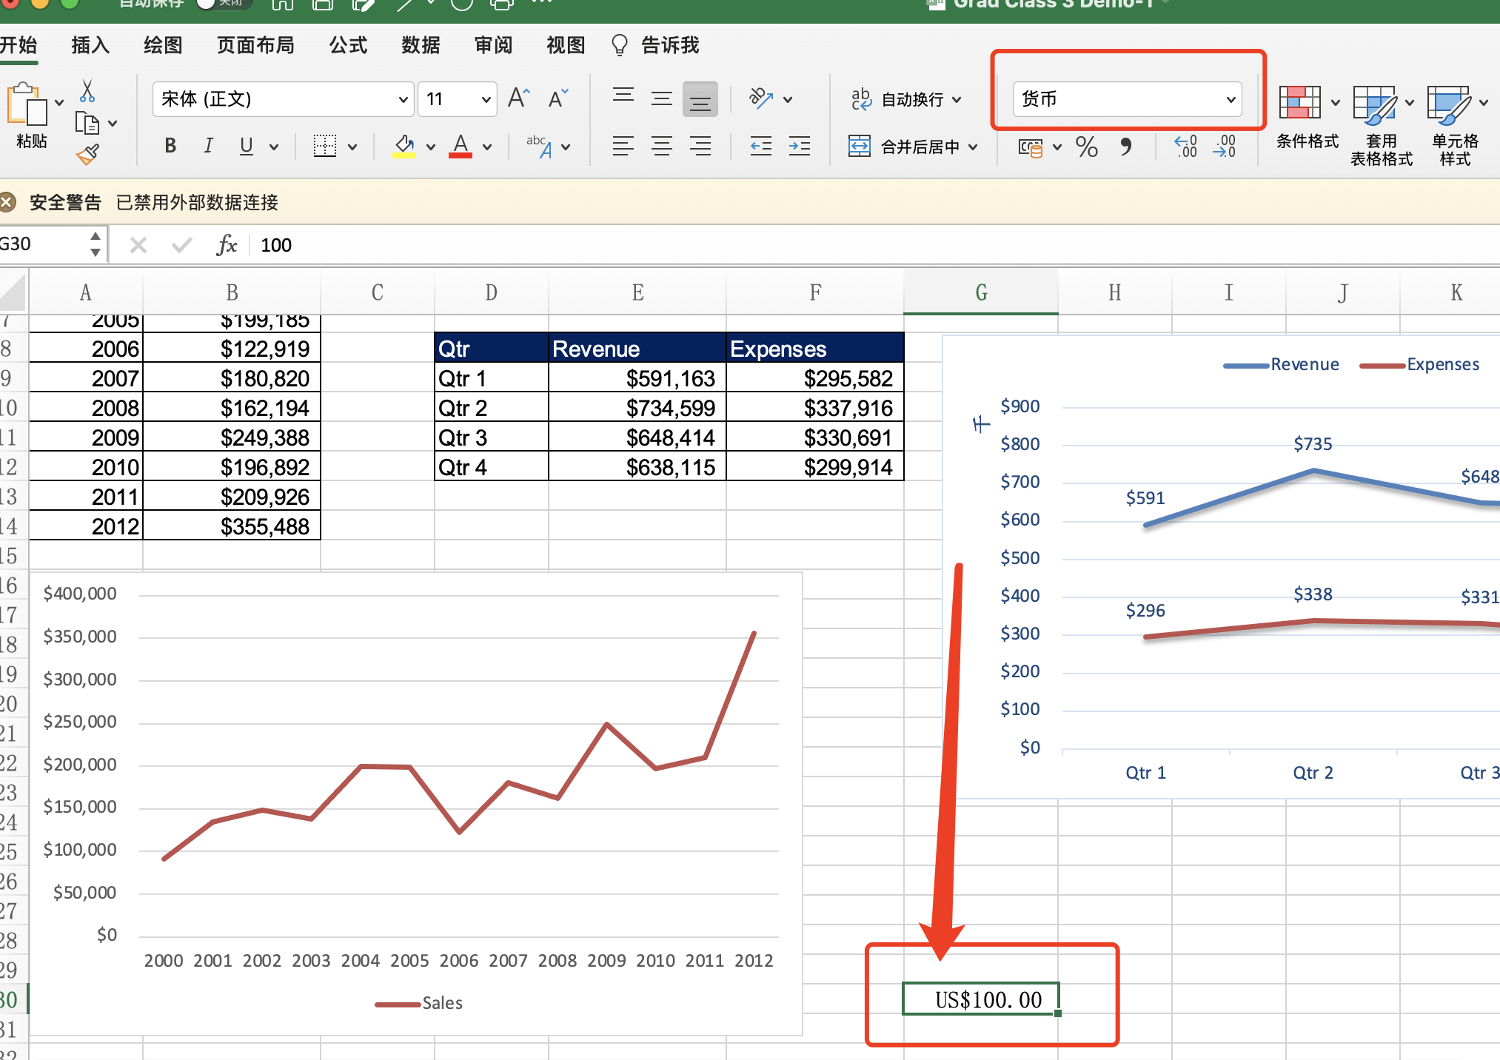Apply the red font color swatch
Image resolution: width=1500 pixels, height=1060 pixels.
coord(461,147)
